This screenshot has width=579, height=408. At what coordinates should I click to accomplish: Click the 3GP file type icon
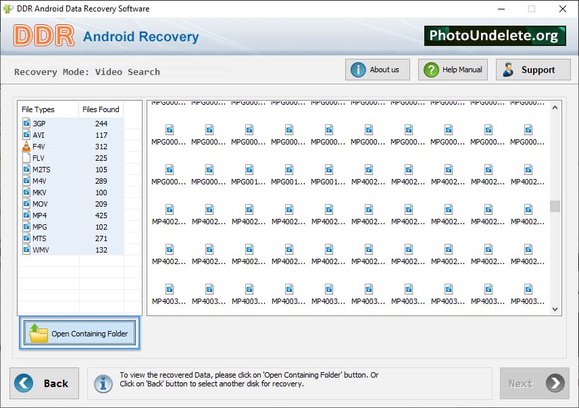click(x=26, y=123)
